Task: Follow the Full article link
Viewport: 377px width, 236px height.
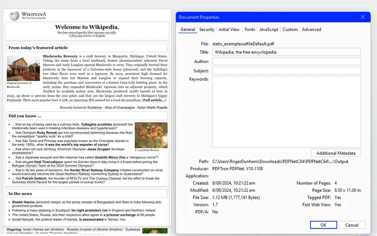Action: [154, 100]
